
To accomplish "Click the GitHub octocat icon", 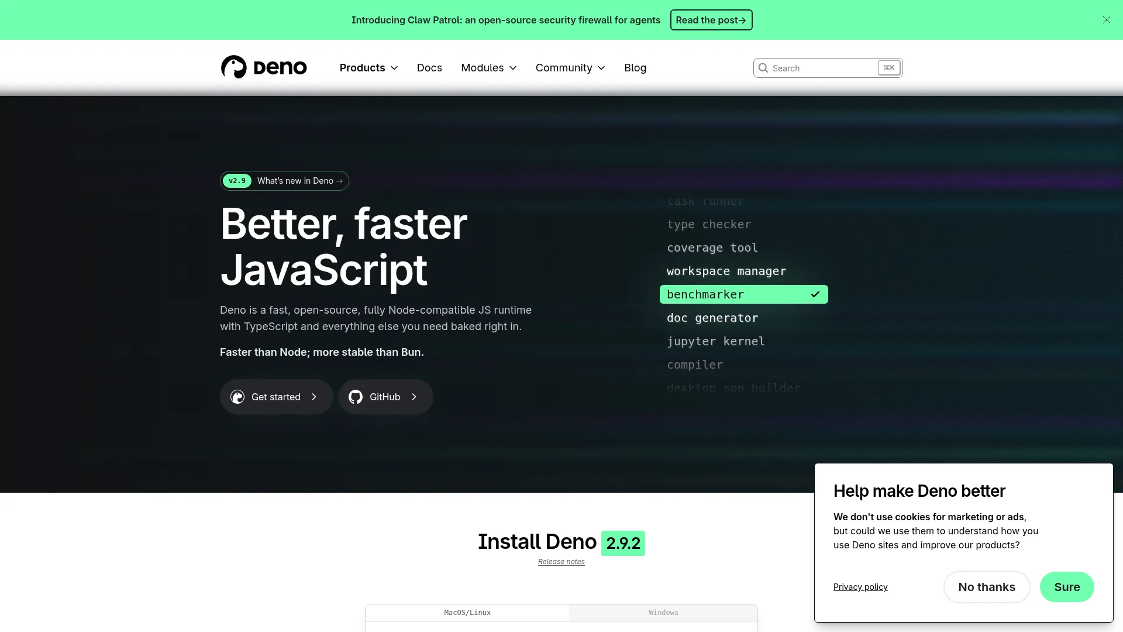I will click(356, 397).
